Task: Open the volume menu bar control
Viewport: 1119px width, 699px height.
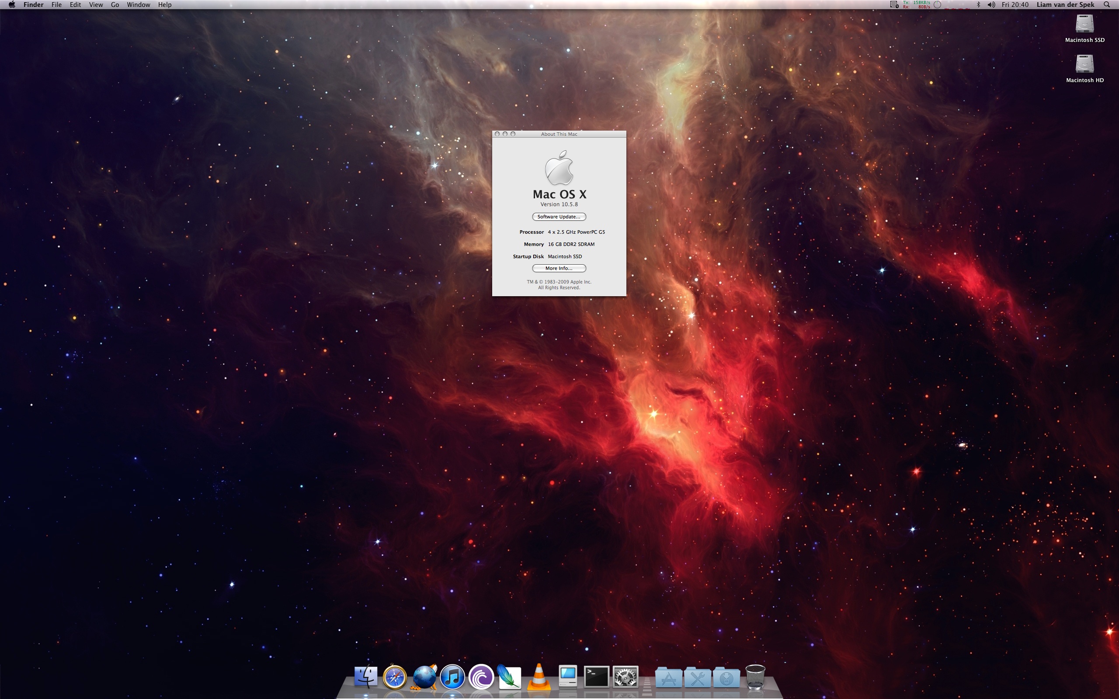Action: [991, 5]
